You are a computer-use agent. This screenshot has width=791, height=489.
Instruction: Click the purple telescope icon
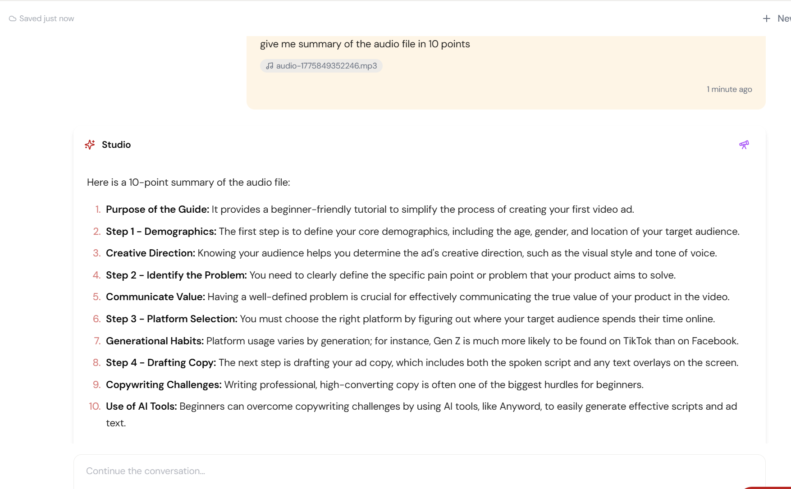[744, 145]
